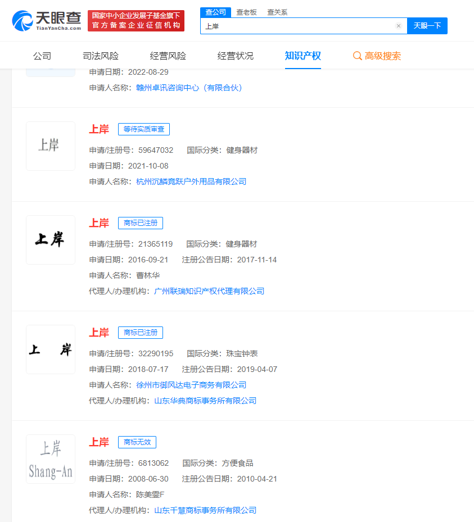Click the TianYanCha logo
Image resolution: width=474 pixels, height=522 pixels.
47,21
